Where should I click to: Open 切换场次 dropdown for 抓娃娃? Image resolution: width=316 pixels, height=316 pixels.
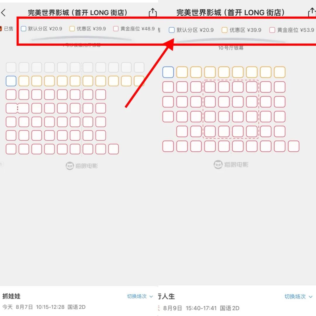click(x=140, y=296)
